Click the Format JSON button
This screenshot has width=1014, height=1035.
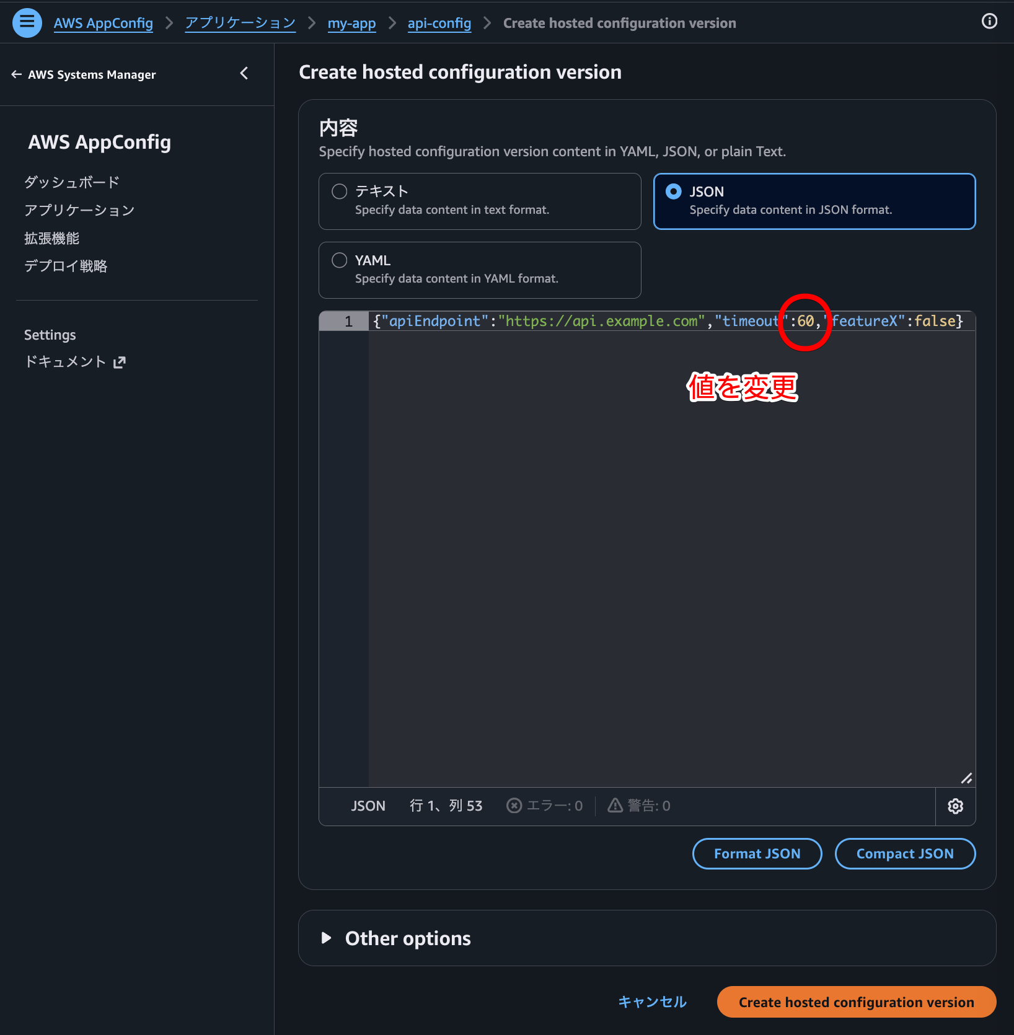(757, 854)
